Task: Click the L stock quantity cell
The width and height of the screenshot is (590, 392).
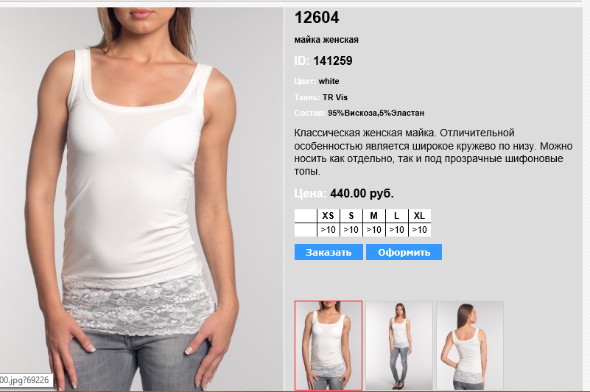Action: [x=396, y=230]
